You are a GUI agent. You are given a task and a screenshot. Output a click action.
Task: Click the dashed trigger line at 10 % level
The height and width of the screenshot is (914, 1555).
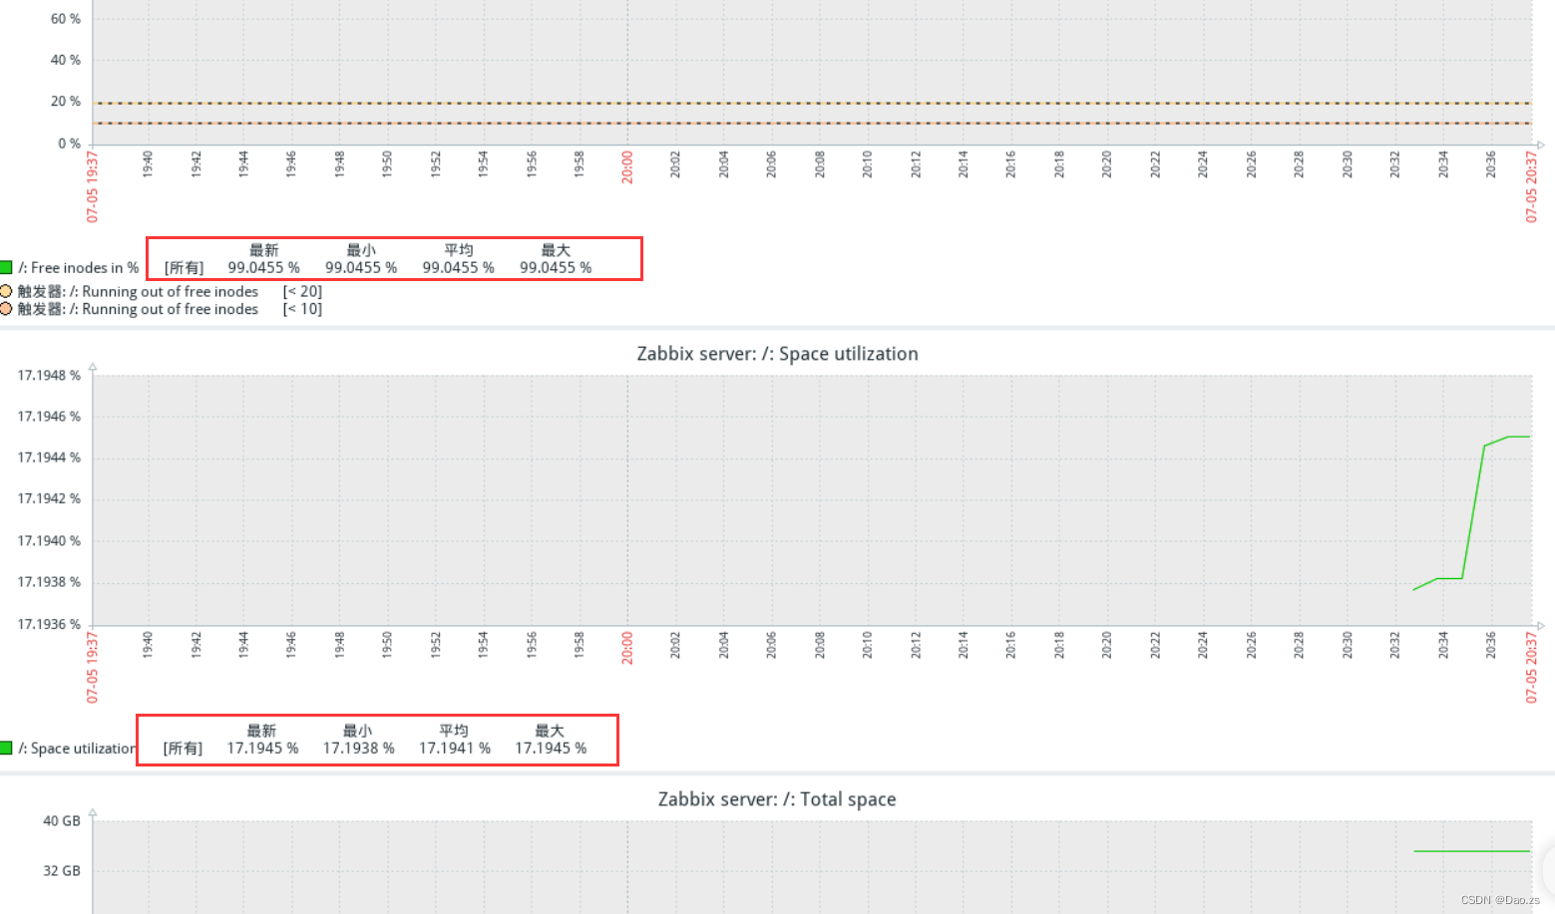tap(812, 124)
